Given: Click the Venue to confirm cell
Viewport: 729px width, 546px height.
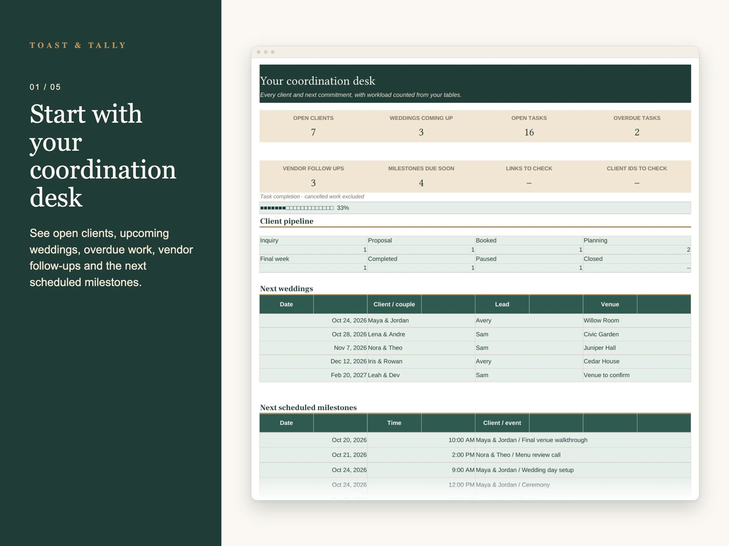Looking at the screenshot, I should 637,375.
